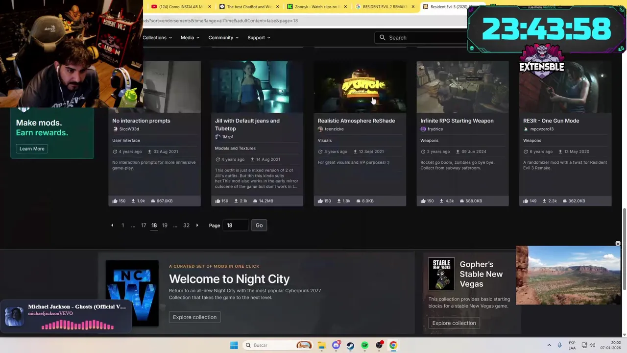Click the browser address bar URL
This screenshot has width=627, height=353.
coord(220,21)
